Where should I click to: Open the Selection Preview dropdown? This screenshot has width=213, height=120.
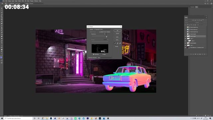(x=105, y=58)
